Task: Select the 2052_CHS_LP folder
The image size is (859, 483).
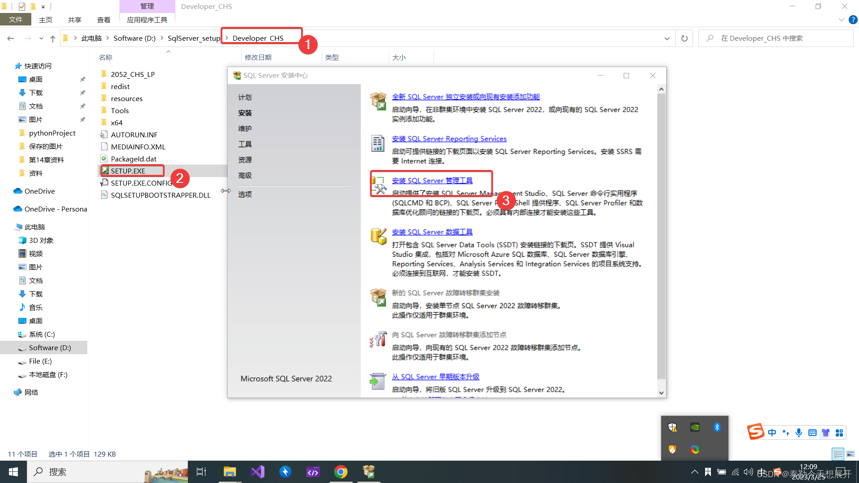Action: click(x=132, y=74)
